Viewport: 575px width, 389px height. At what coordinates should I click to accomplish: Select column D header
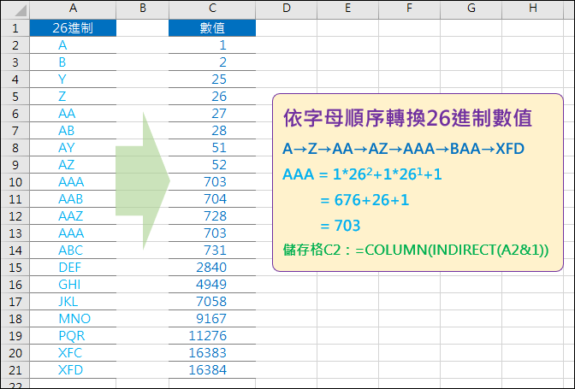point(287,9)
